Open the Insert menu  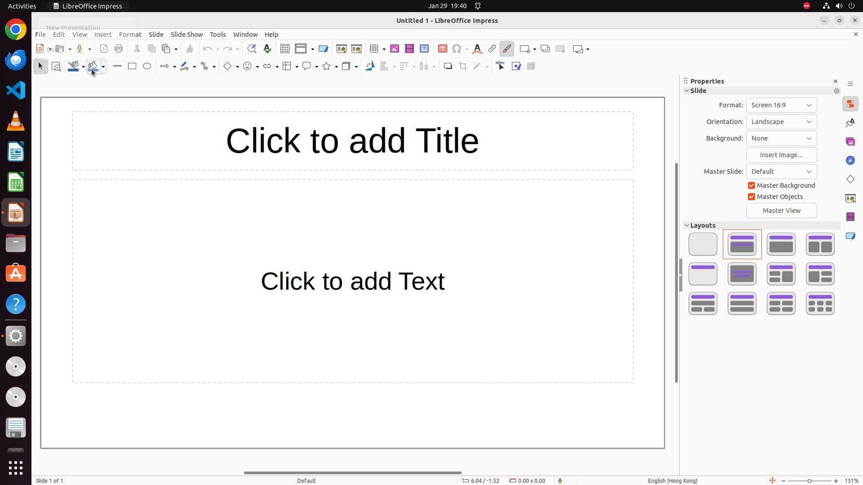point(103,35)
